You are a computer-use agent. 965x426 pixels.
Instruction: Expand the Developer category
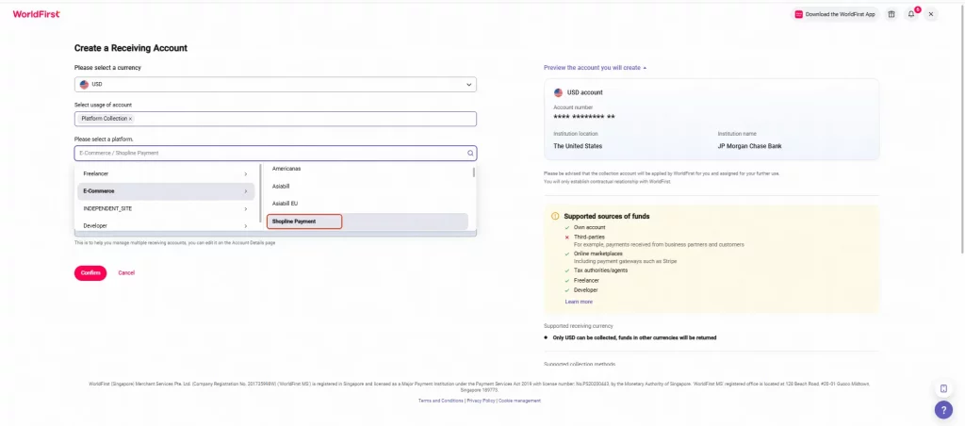click(166, 226)
